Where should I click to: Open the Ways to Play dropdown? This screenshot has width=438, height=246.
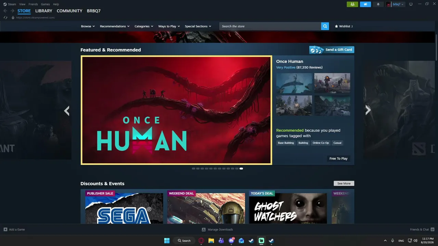tap(169, 26)
